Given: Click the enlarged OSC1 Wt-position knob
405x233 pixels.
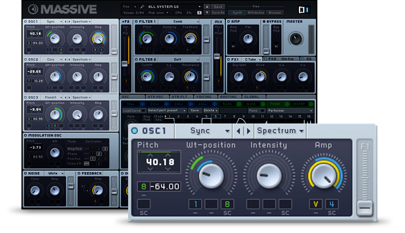Looking at the screenshot, I should [211, 176].
